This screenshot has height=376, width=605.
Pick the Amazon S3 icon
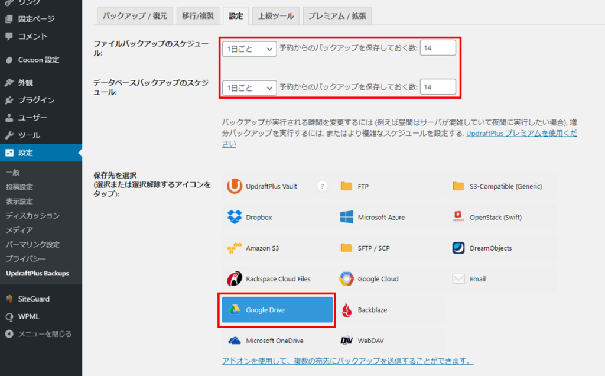(234, 248)
